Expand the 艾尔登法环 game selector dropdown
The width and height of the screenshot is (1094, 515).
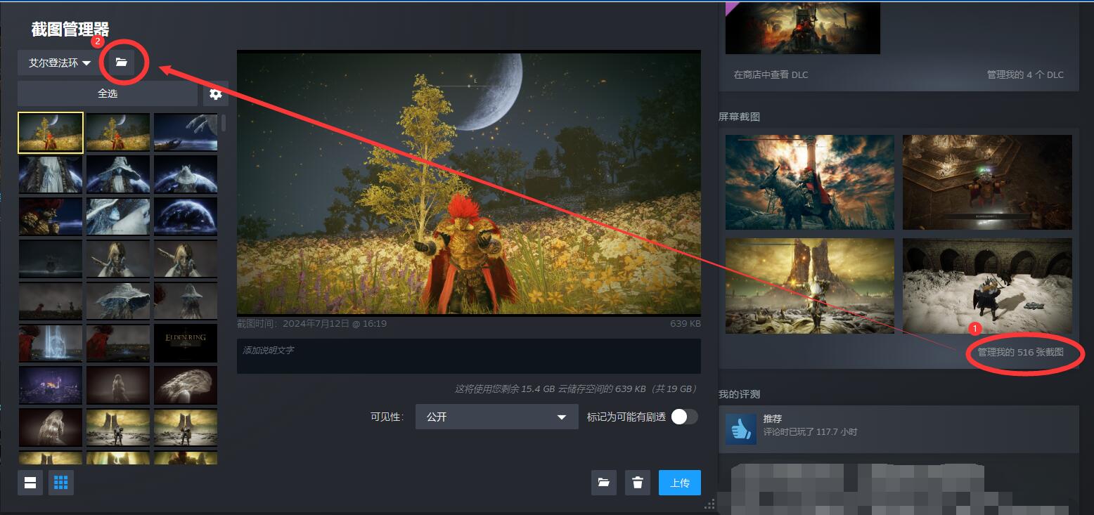tap(60, 63)
